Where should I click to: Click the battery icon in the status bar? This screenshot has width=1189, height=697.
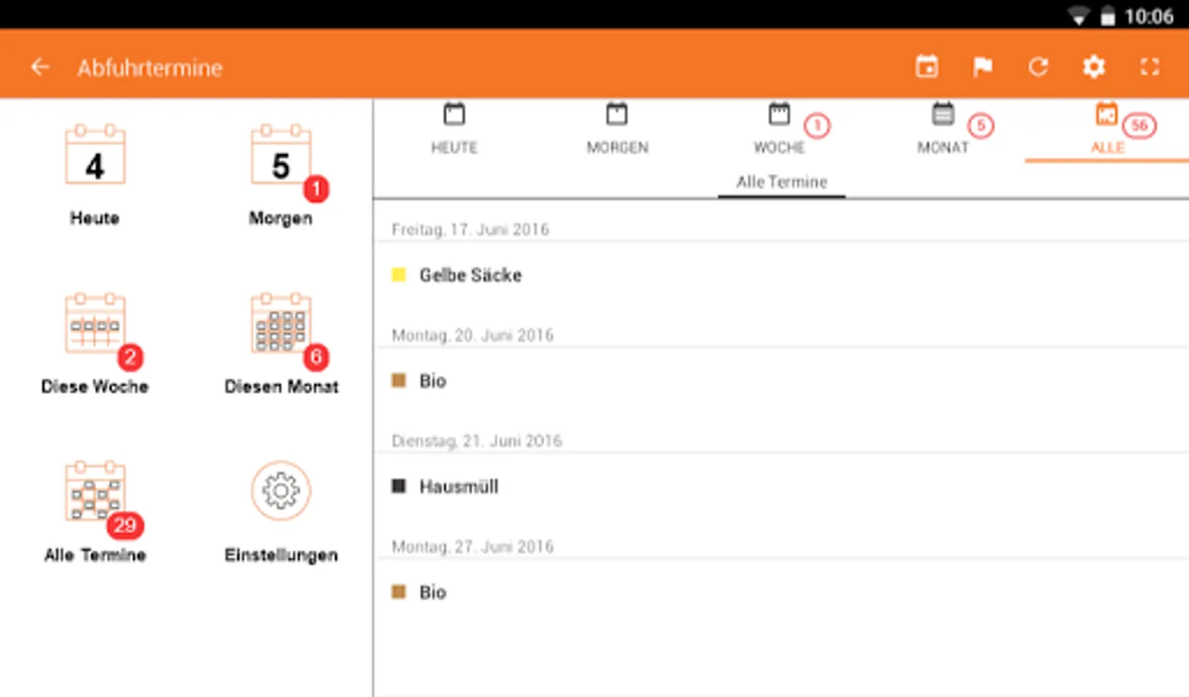[x=1108, y=16]
